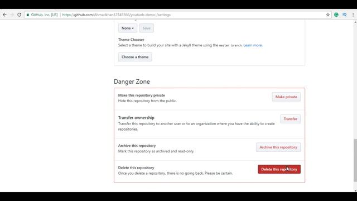Viewport: 357px width, 201px height.
Task: Click the "Archive this repository" bold label
Action: tap(137, 146)
